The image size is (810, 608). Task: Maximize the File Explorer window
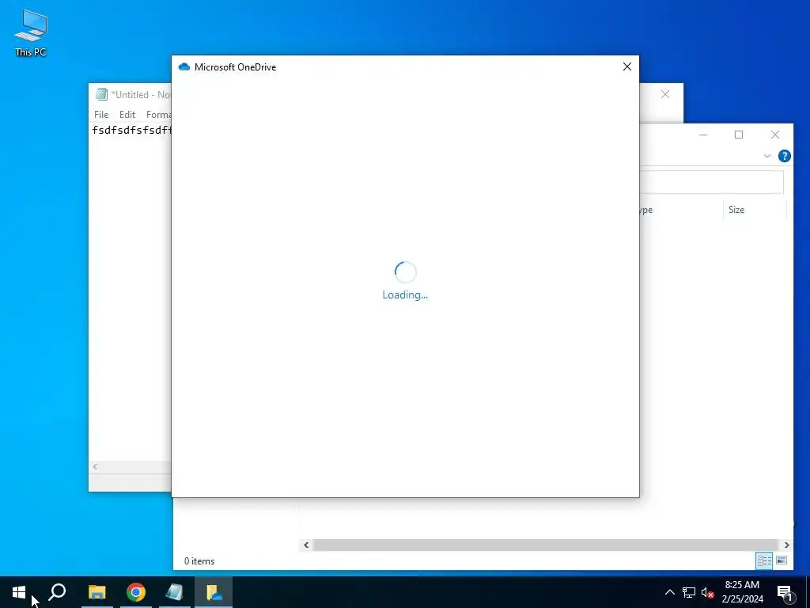click(739, 135)
